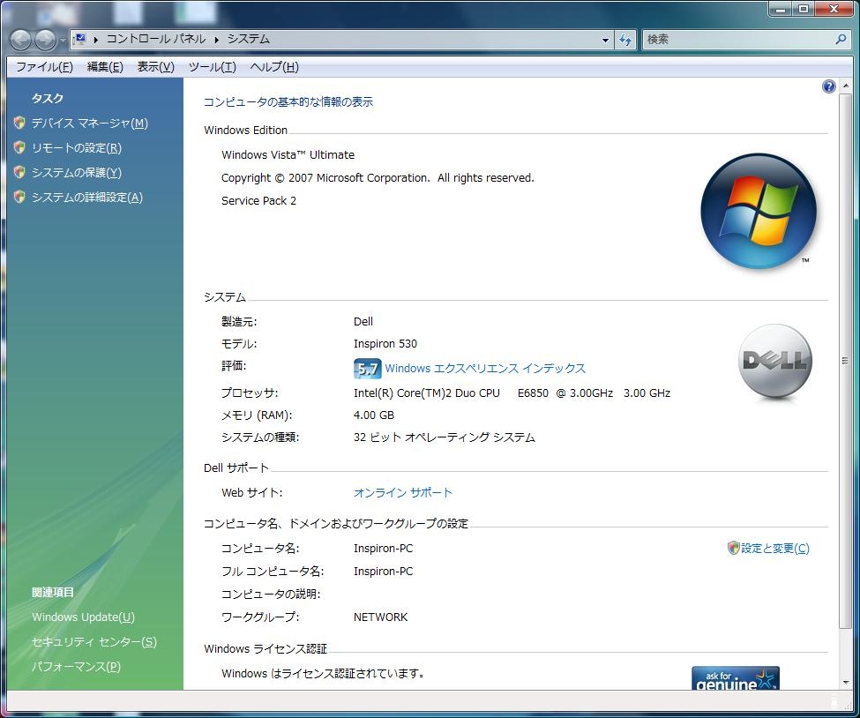The width and height of the screenshot is (860, 718).
Task: Open デバイス マネージャ(M) task link
Action: coord(90,123)
